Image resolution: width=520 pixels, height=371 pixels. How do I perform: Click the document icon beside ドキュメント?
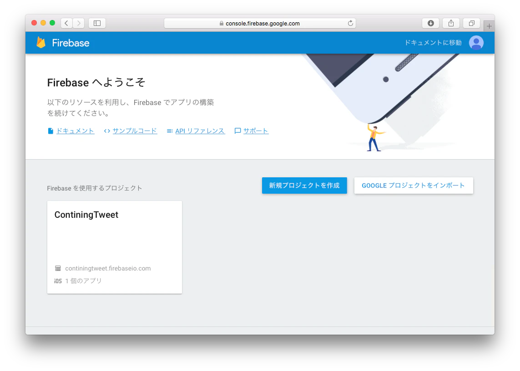[50, 131]
